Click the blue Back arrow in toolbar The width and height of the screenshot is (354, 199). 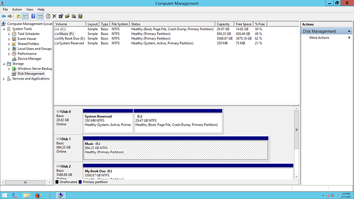[x=4, y=16]
